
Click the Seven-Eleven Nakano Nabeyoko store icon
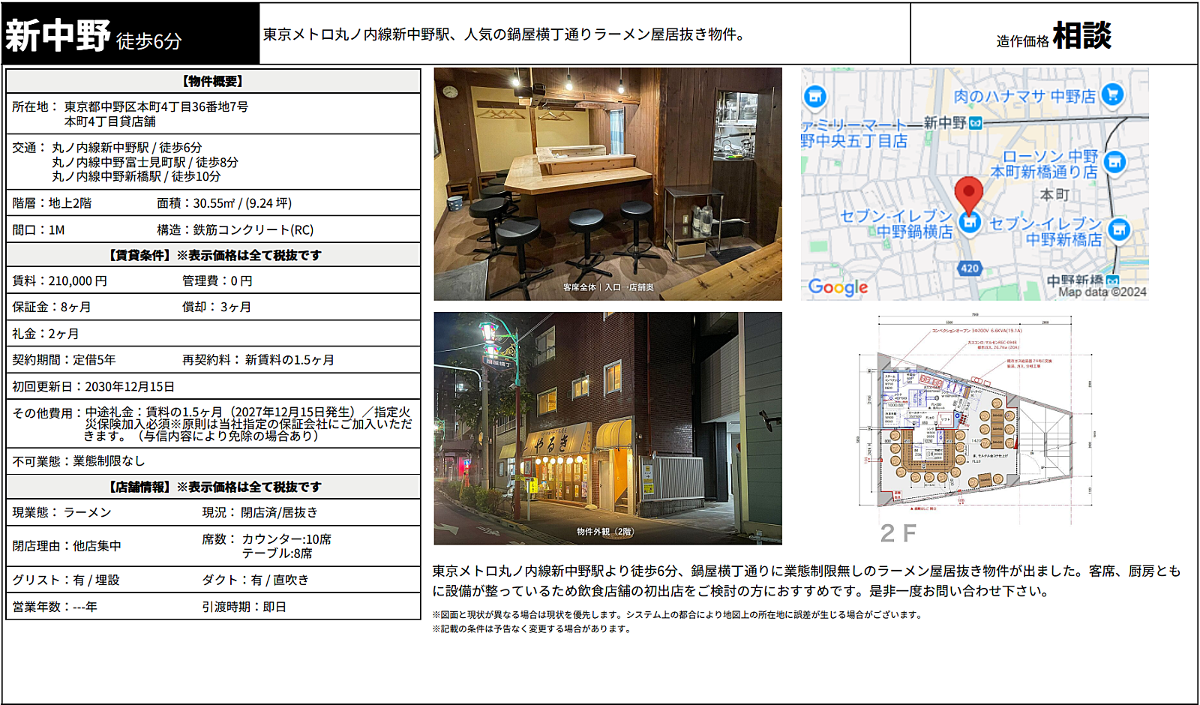(x=970, y=223)
